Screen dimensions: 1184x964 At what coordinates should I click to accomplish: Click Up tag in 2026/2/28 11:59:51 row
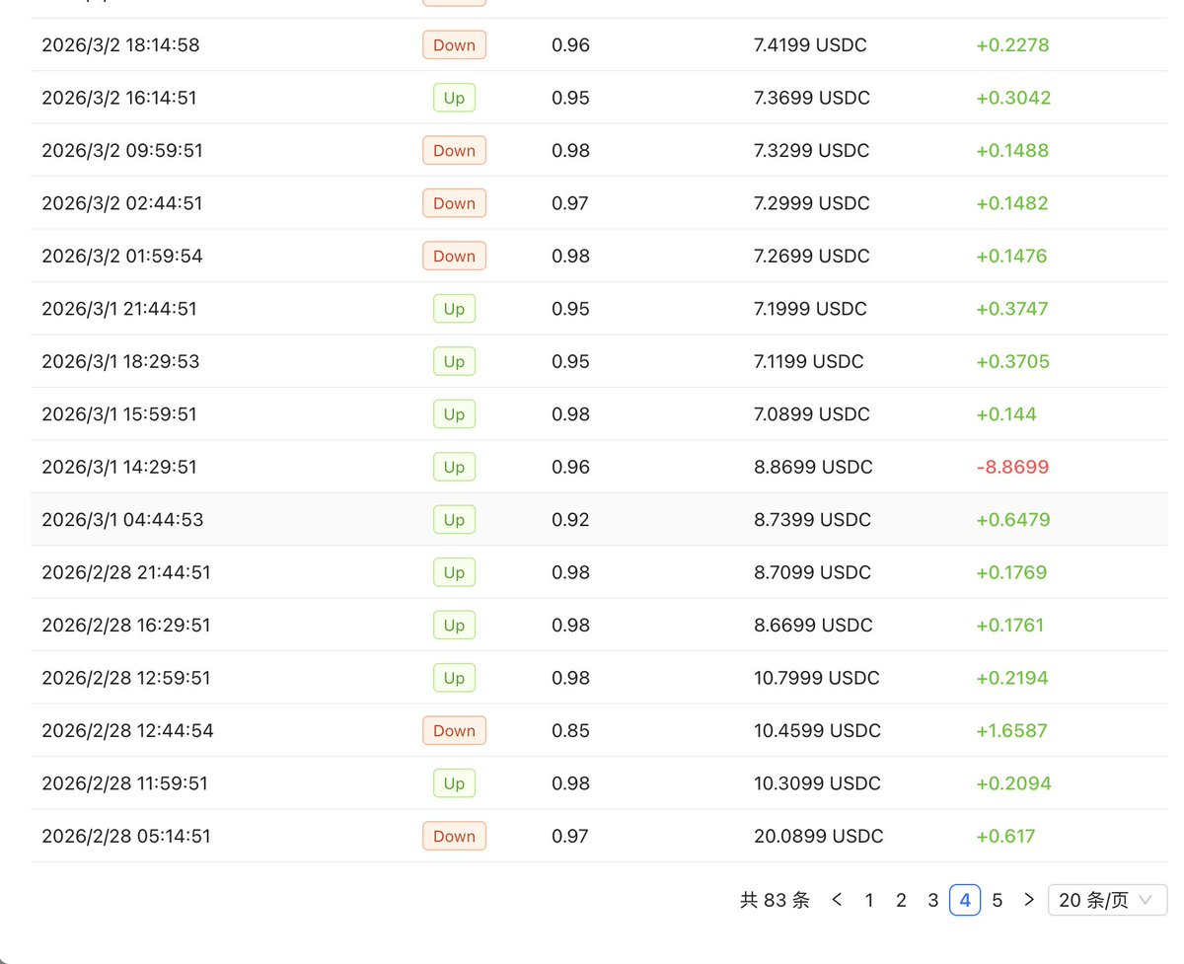point(454,783)
